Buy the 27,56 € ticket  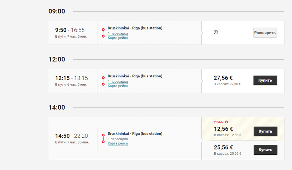point(265,80)
